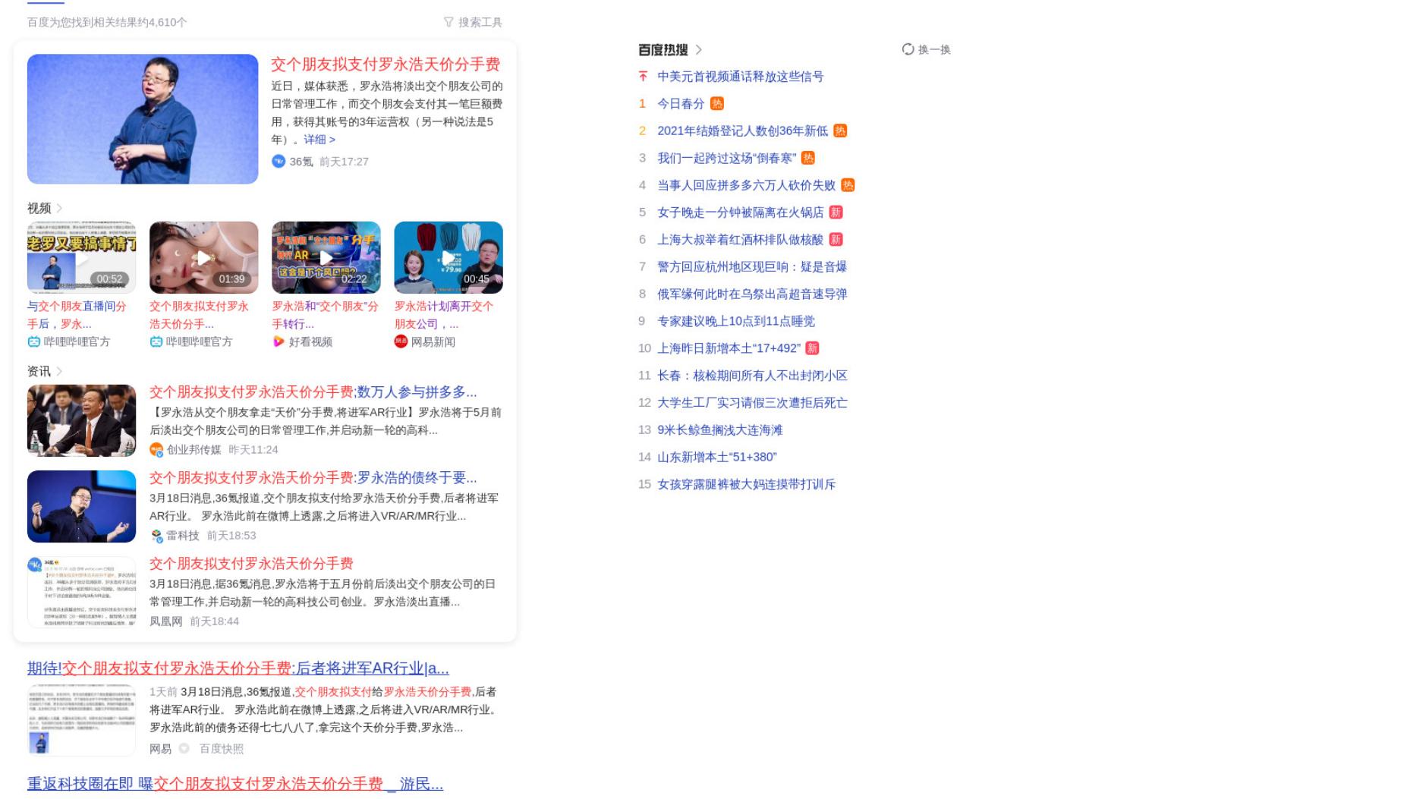Open result 期待!交个朋友拟支付罗永浩天价分手费
The height and width of the screenshot is (799, 1410).
tap(238, 668)
